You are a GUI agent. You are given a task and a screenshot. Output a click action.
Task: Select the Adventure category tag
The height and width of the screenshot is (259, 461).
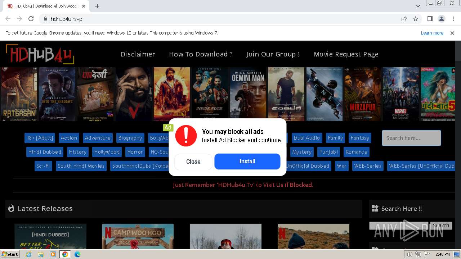pos(98,138)
